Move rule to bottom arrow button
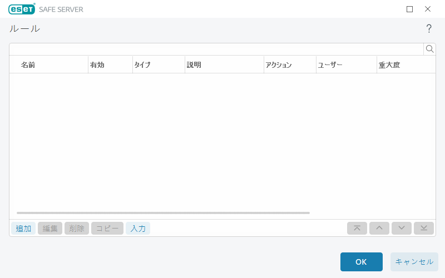This screenshot has height=278, width=445. [x=424, y=228]
